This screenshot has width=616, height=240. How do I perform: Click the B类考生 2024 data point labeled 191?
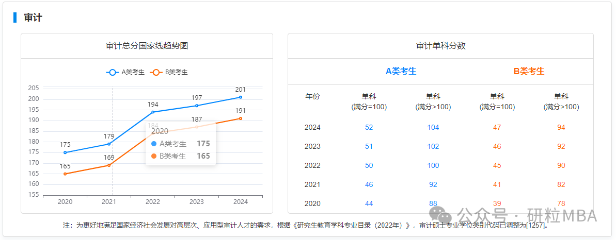coord(241,118)
